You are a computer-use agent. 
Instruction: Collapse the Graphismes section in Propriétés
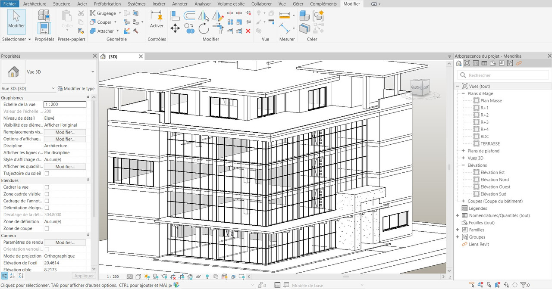pyautogui.click(x=88, y=98)
